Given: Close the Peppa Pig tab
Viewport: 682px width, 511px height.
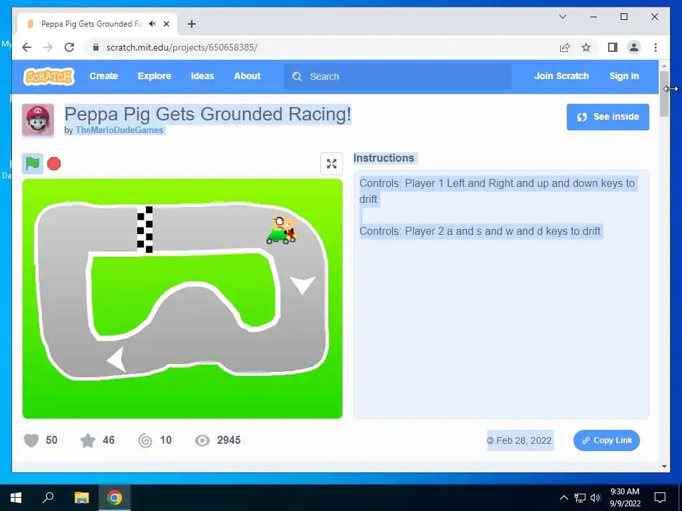Looking at the screenshot, I should tap(166, 24).
